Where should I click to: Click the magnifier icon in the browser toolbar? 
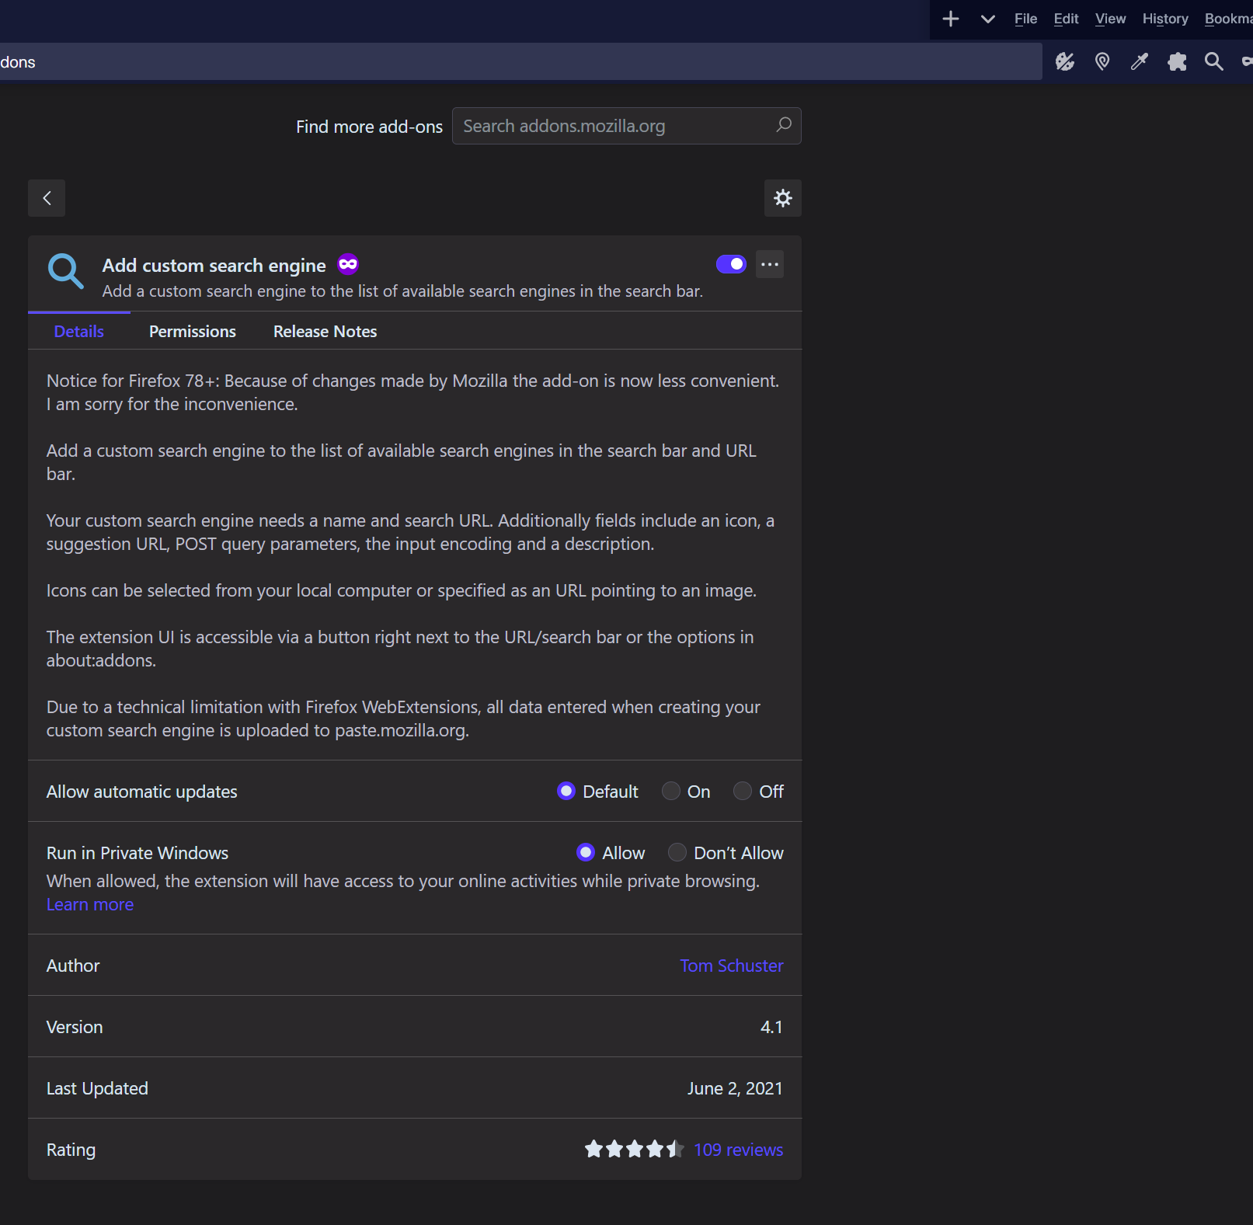1213,61
